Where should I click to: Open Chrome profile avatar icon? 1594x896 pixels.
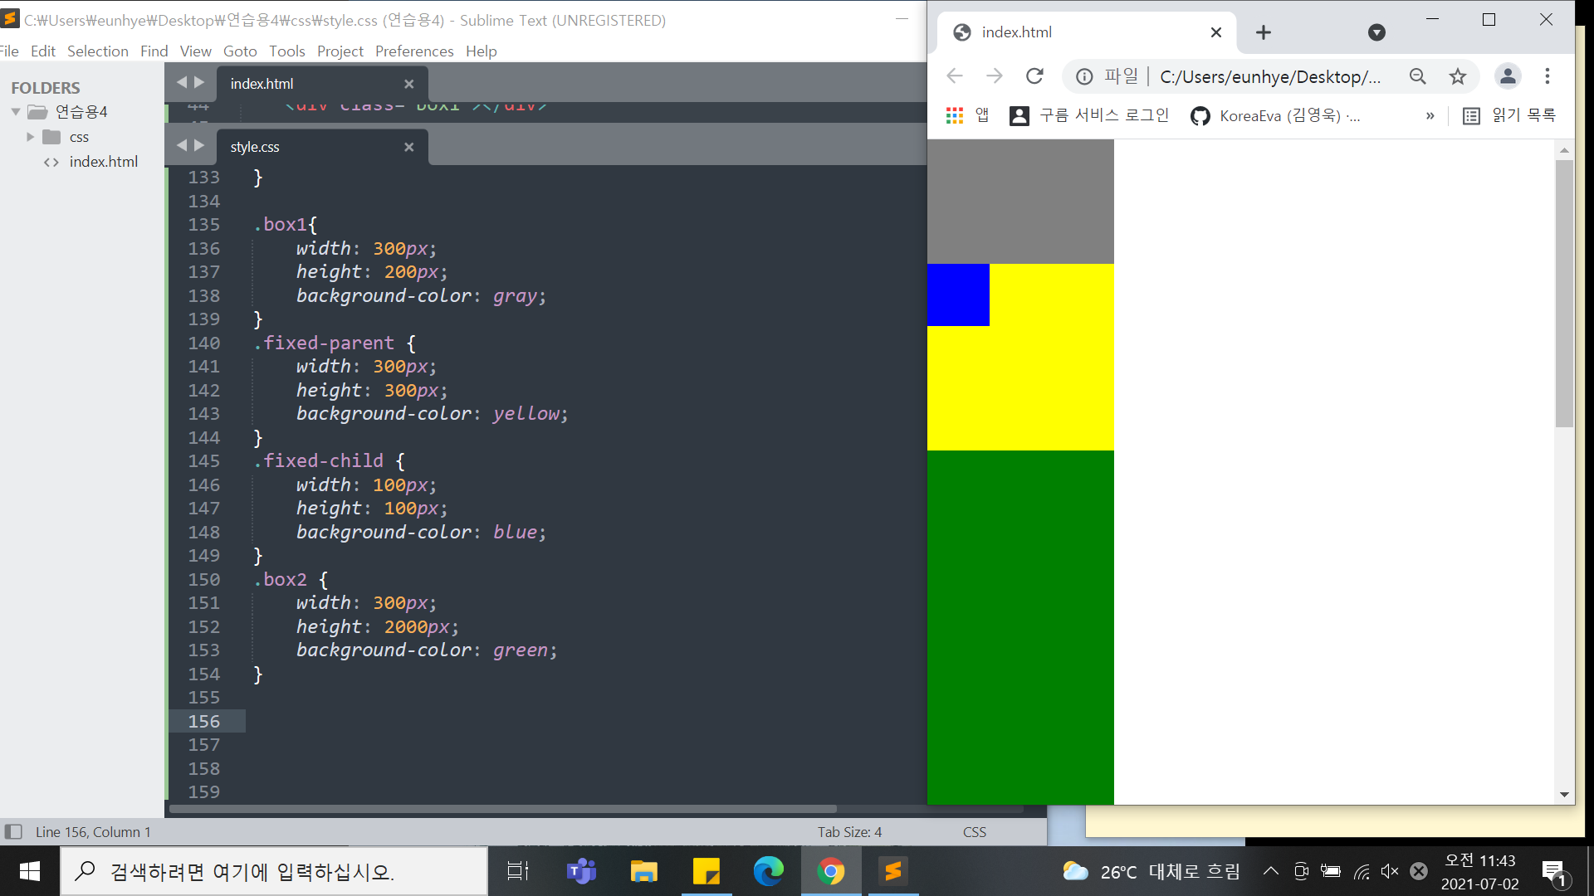pos(1508,76)
